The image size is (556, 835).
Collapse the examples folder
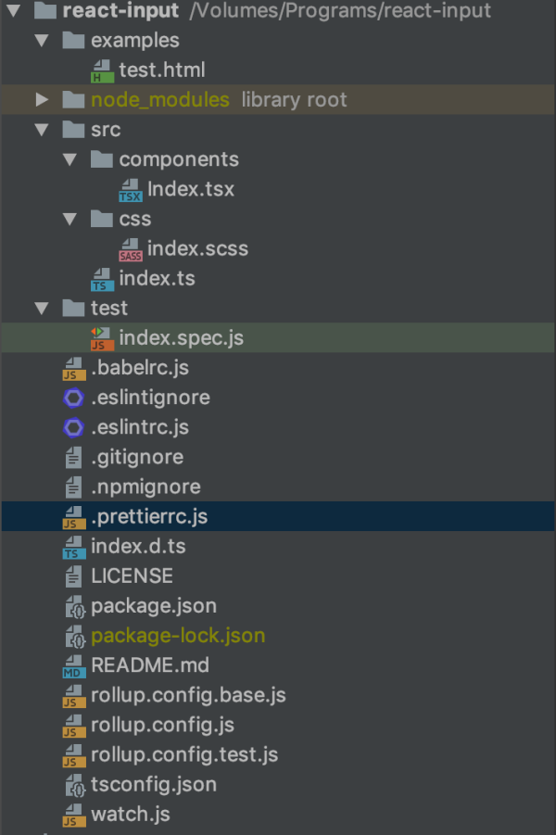click(x=42, y=41)
